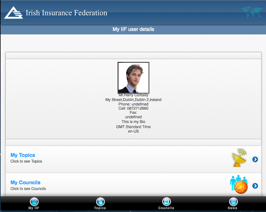
Task: Click the satellite dish Topics icon
Action: pyautogui.click(x=239, y=157)
